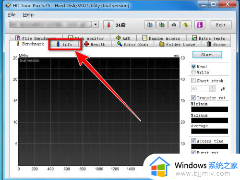Click the Minimum value box
Viewport: 240px width, 180px height.
coord(209,109)
